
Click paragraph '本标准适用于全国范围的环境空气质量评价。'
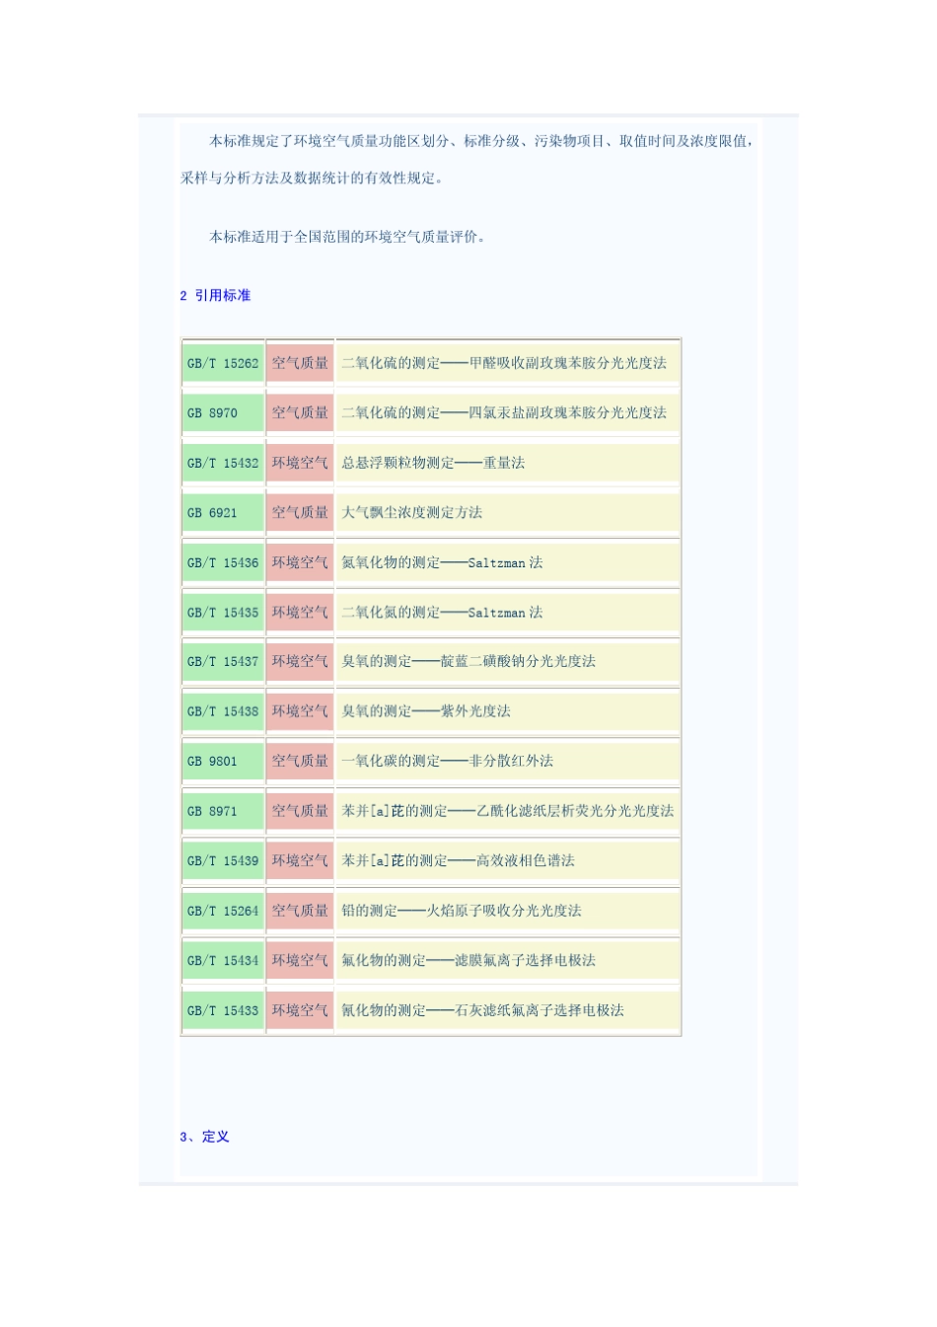pyautogui.click(x=347, y=237)
